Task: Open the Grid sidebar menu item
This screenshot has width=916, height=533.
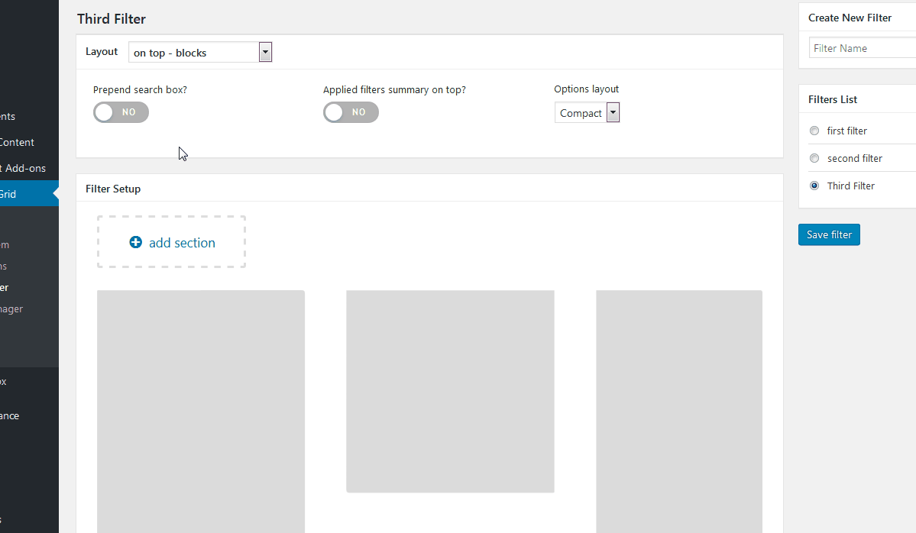Action: pos(29,194)
